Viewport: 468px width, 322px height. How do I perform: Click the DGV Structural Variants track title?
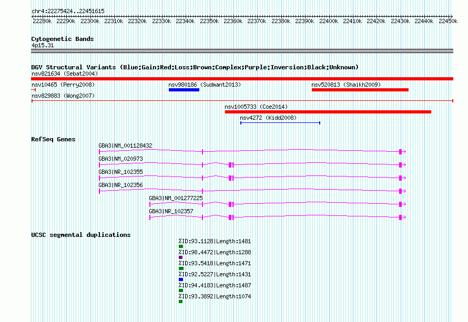click(x=195, y=67)
